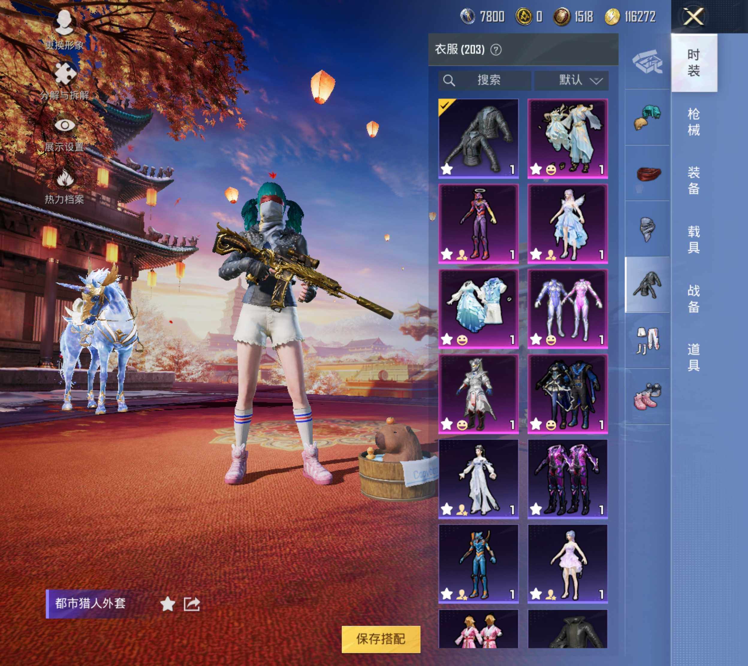The height and width of the screenshot is (666, 748).
Task: Select the pink shoes category icon
Action: pos(647,396)
